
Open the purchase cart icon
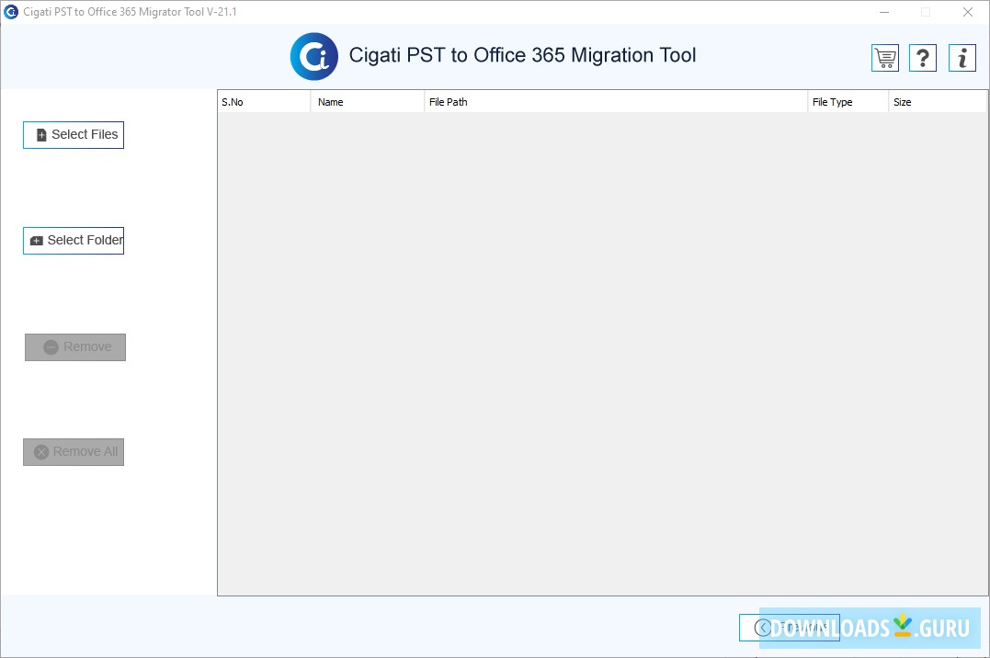click(x=884, y=57)
